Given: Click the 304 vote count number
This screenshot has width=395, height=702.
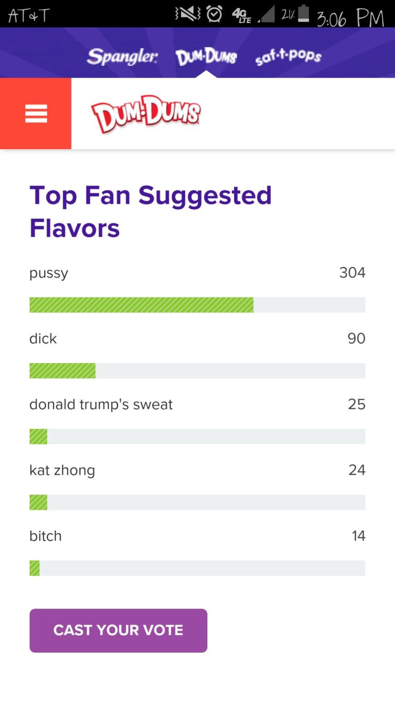Looking at the screenshot, I should tap(352, 273).
